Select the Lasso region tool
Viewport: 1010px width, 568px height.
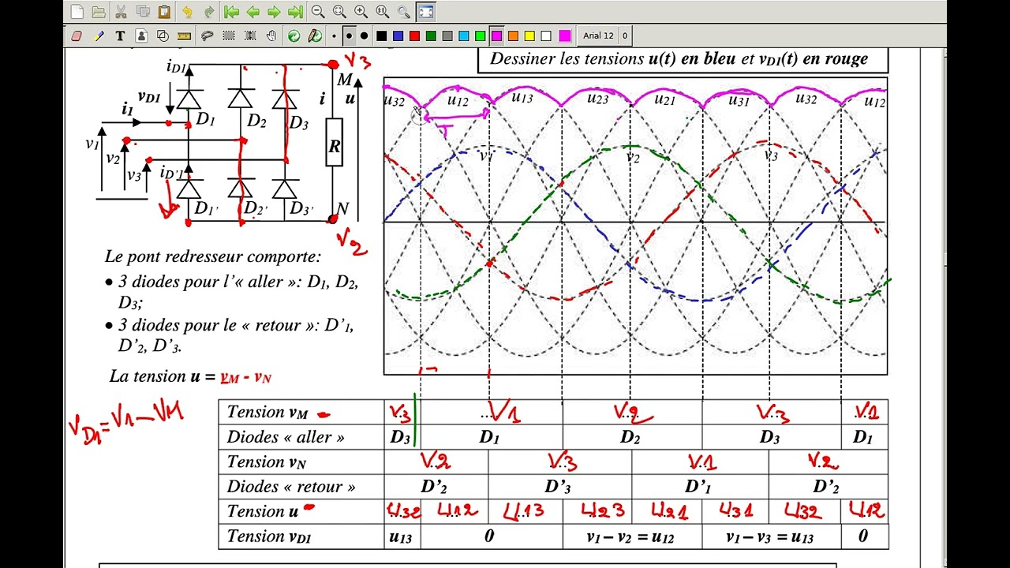click(207, 35)
